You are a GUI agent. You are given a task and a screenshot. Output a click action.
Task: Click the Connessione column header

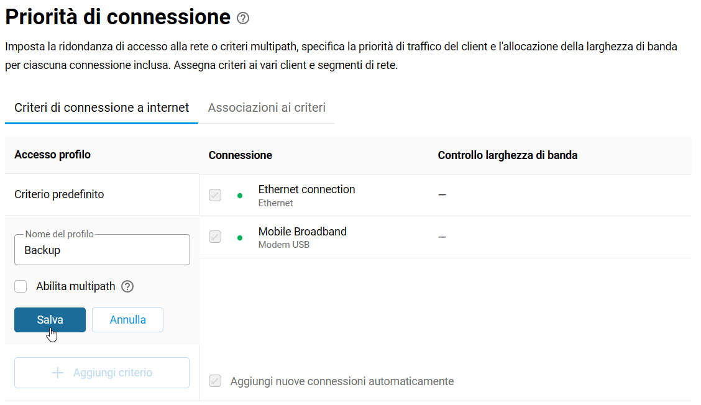point(240,155)
